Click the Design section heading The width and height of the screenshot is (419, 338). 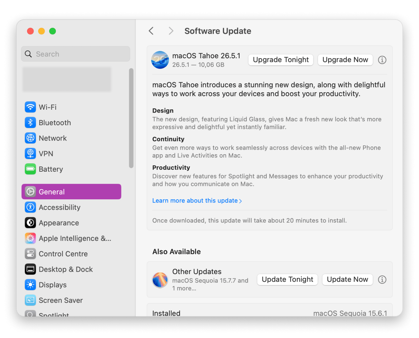pos(163,111)
